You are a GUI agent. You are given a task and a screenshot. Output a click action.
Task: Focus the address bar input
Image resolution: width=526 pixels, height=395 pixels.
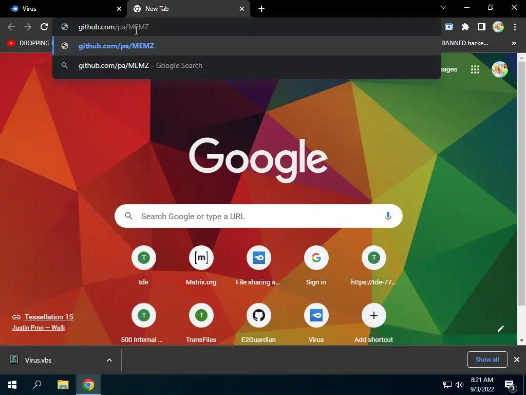pyautogui.click(x=247, y=27)
